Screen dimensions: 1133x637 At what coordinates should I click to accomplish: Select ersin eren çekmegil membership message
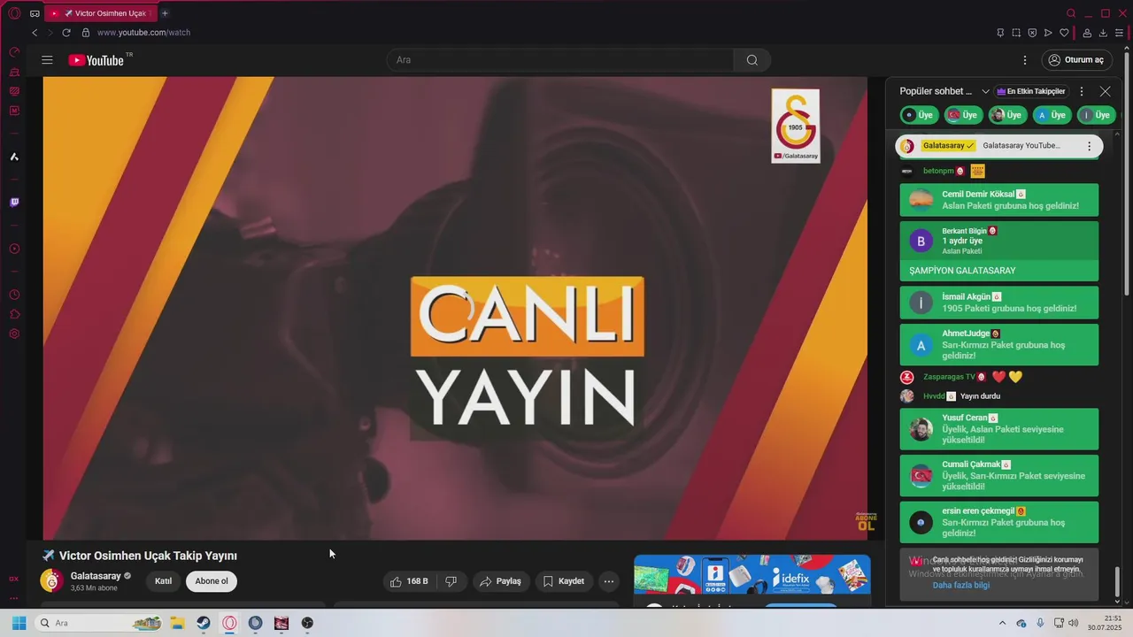(x=999, y=523)
